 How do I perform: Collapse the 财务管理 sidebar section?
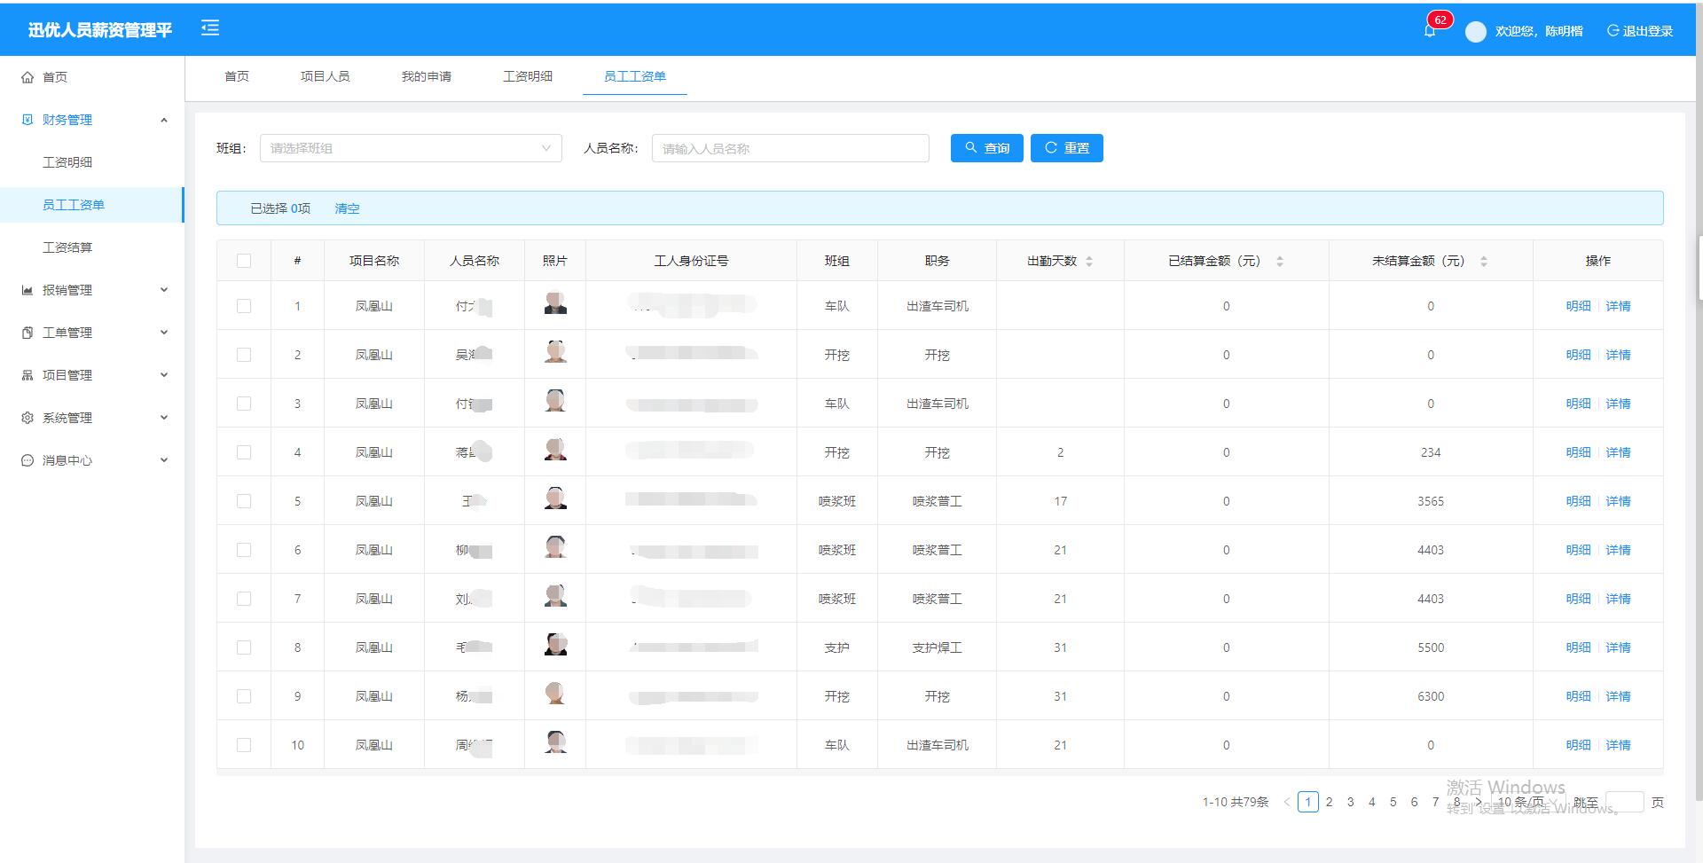pos(92,120)
